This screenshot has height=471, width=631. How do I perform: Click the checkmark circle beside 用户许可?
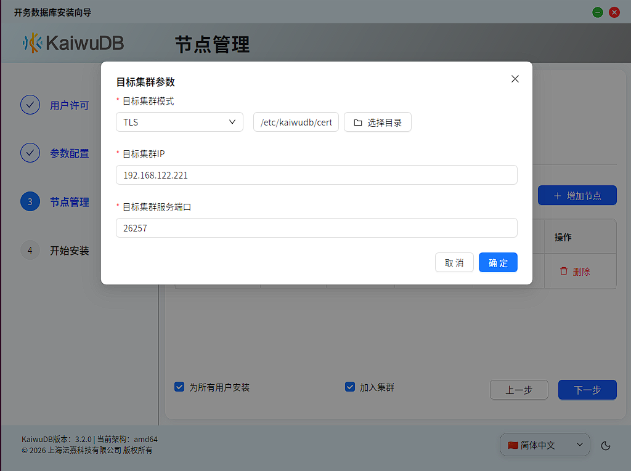point(30,105)
